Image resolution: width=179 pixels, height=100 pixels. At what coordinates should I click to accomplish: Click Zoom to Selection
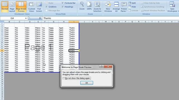point(97,7)
